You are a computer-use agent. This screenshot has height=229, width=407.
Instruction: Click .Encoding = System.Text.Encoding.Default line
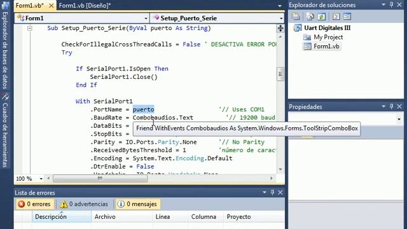(161, 158)
